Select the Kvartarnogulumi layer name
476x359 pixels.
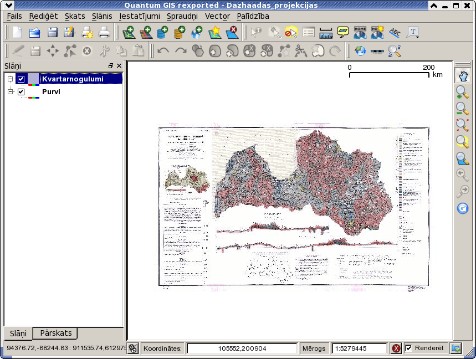(x=73, y=79)
